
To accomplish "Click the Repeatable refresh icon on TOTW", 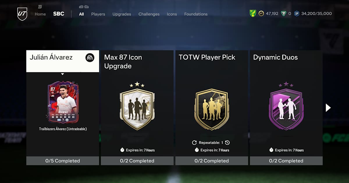I will [194, 142].
